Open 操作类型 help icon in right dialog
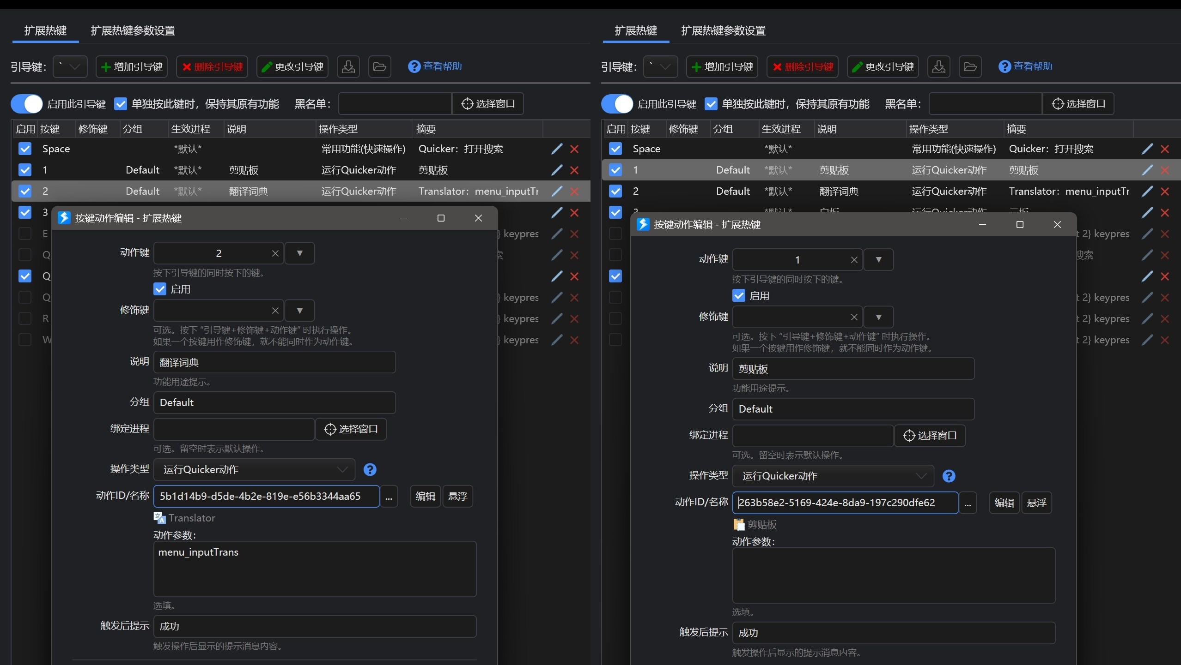This screenshot has width=1181, height=665. (x=949, y=476)
